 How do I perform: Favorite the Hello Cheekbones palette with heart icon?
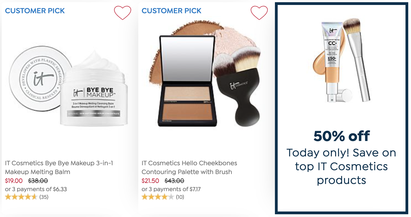point(259,13)
